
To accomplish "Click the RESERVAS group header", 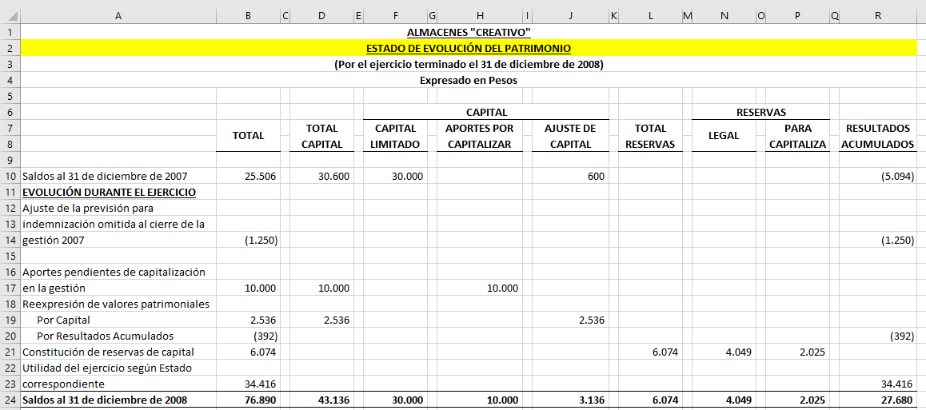I will point(760,113).
